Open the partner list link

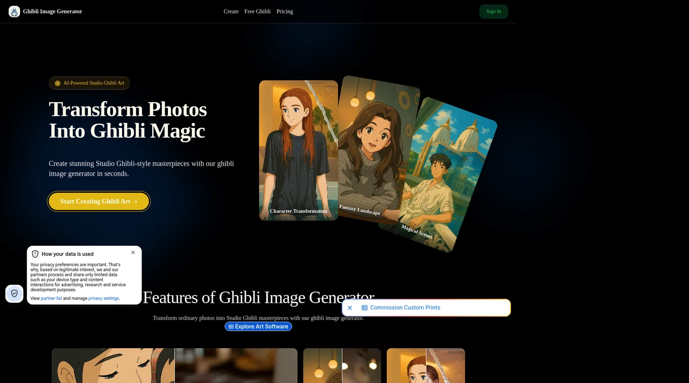pyautogui.click(x=51, y=298)
